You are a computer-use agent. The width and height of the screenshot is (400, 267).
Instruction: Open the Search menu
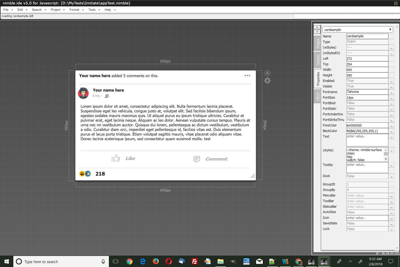37,10
